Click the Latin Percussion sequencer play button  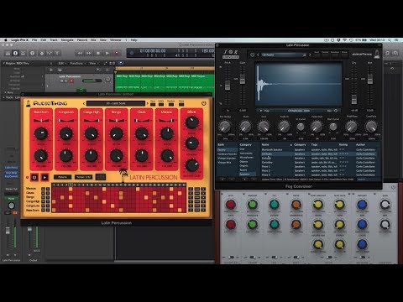44,177
